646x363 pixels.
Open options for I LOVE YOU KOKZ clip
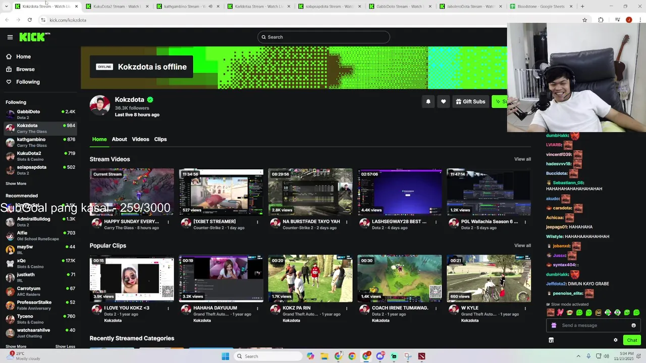(168, 308)
